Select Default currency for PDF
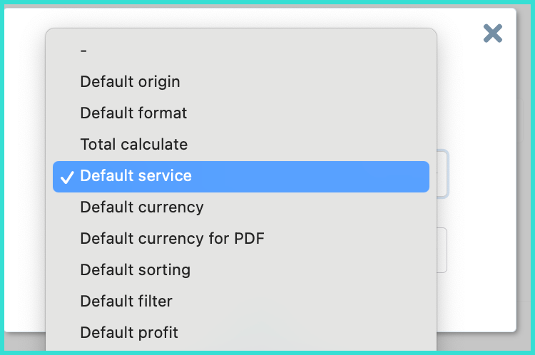Viewport: 535px width, 355px height. click(172, 239)
